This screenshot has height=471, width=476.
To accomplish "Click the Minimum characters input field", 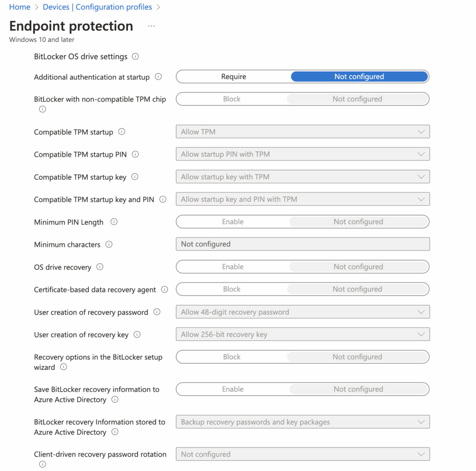I will pos(303,244).
